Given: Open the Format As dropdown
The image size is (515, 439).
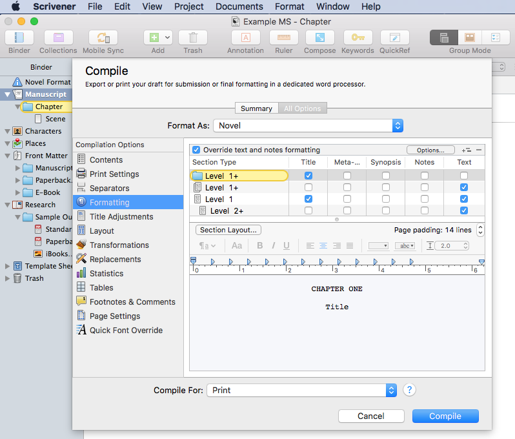Looking at the screenshot, I should click(308, 125).
